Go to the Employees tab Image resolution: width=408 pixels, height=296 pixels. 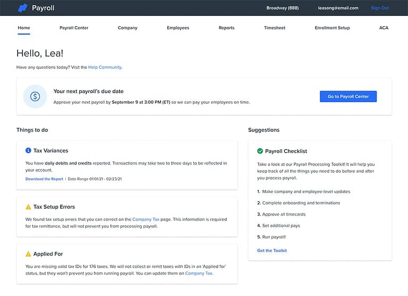[x=177, y=28]
